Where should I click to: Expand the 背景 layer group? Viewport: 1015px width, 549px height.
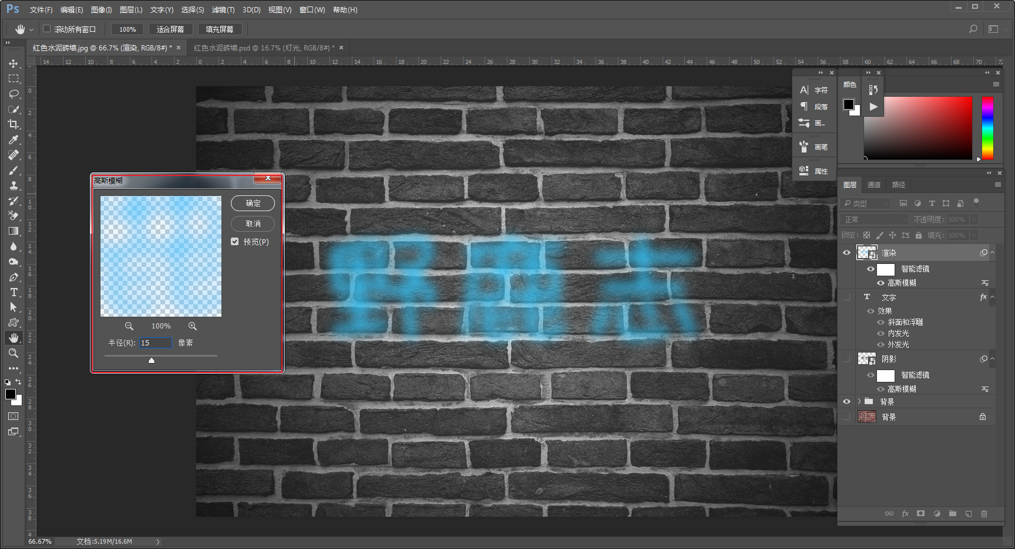point(859,402)
